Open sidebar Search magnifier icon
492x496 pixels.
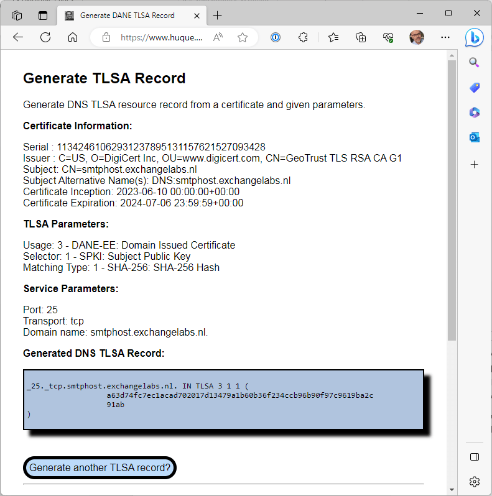point(475,62)
